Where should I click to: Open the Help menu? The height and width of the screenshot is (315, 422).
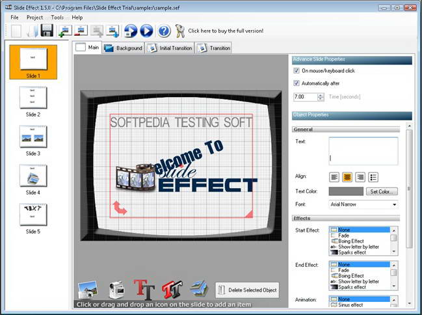[x=77, y=17]
